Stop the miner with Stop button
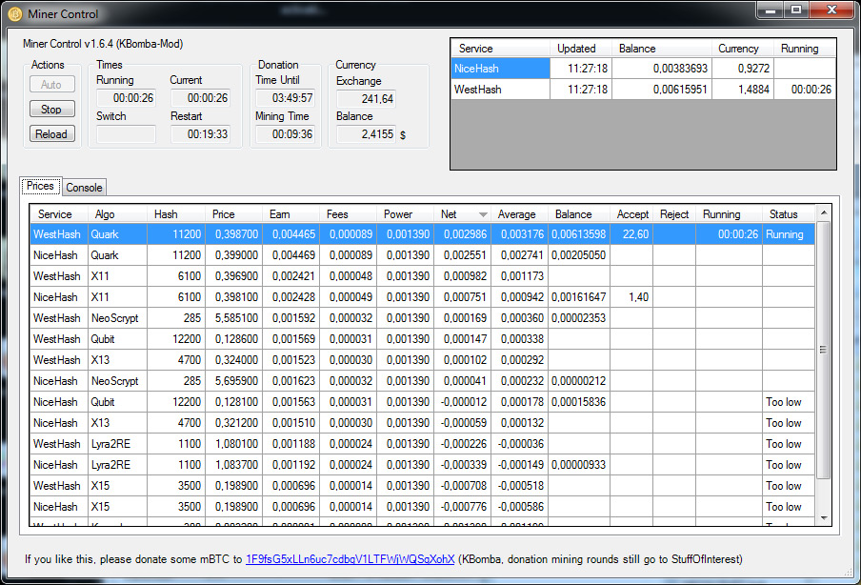Image resolution: width=861 pixels, height=585 pixels. [51, 109]
